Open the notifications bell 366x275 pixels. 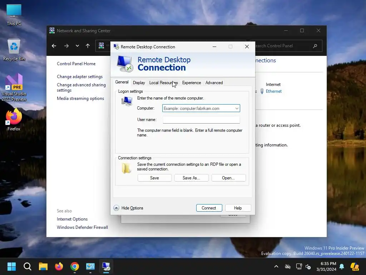coord(342,266)
